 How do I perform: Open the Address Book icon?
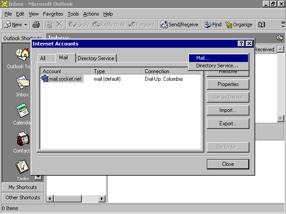point(261,25)
